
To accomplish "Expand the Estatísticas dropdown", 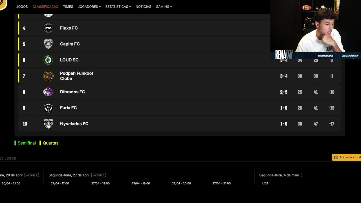I will point(118,6).
